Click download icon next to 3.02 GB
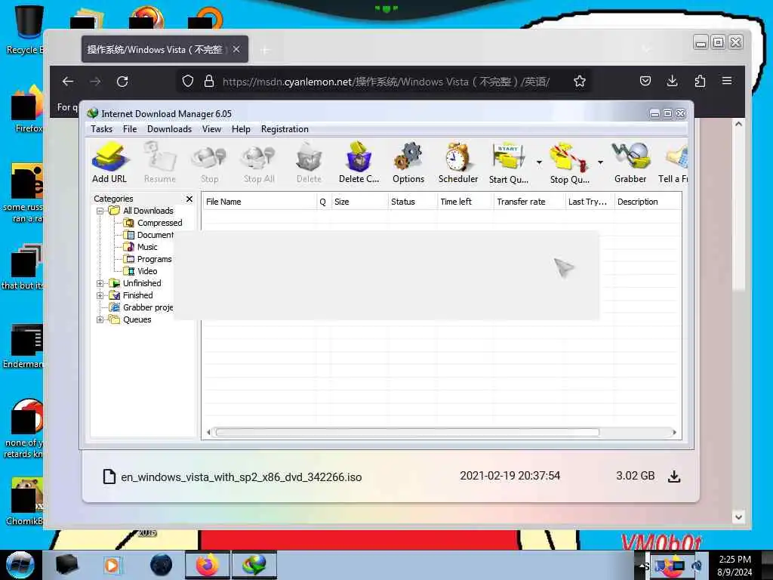Viewport: 773px width, 580px height. (674, 477)
